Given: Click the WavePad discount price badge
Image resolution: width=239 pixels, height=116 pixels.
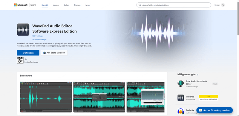Looking at the screenshot, I should [x=208, y=98].
